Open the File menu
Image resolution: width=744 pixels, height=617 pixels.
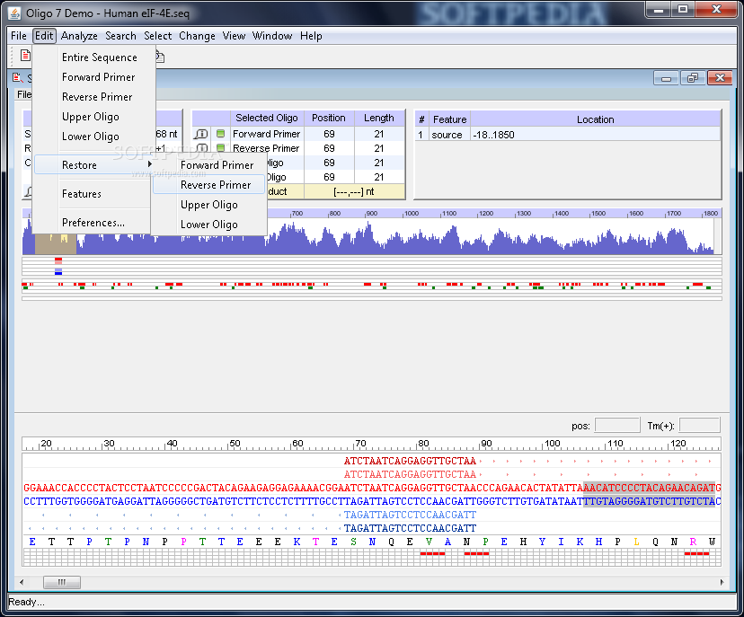click(19, 36)
